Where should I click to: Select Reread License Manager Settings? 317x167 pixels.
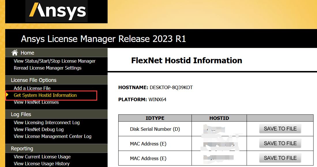[x=48, y=68]
